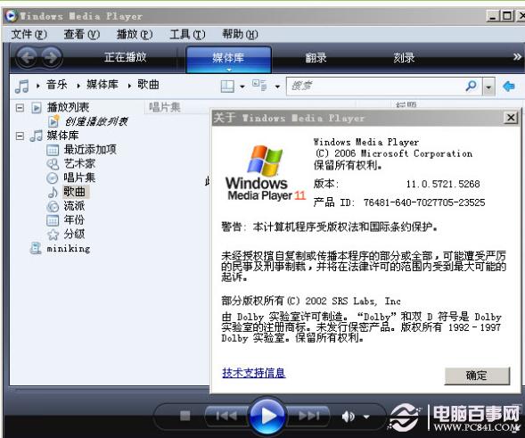Open the File menu (文件)

(29, 34)
